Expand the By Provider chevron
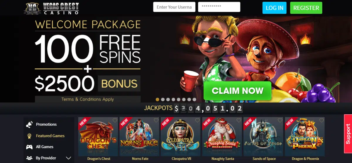The height and width of the screenshot is (163, 352). pos(69,158)
